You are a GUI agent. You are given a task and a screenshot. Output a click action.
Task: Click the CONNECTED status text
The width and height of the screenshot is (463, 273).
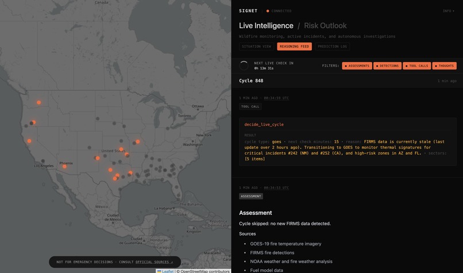coord(281,11)
